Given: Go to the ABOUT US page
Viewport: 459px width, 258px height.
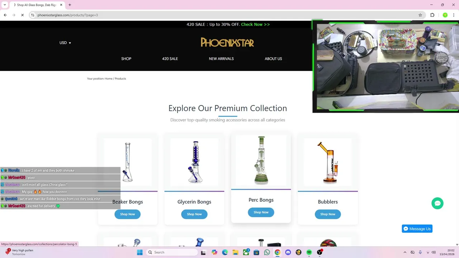Looking at the screenshot, I should point(273,59).
